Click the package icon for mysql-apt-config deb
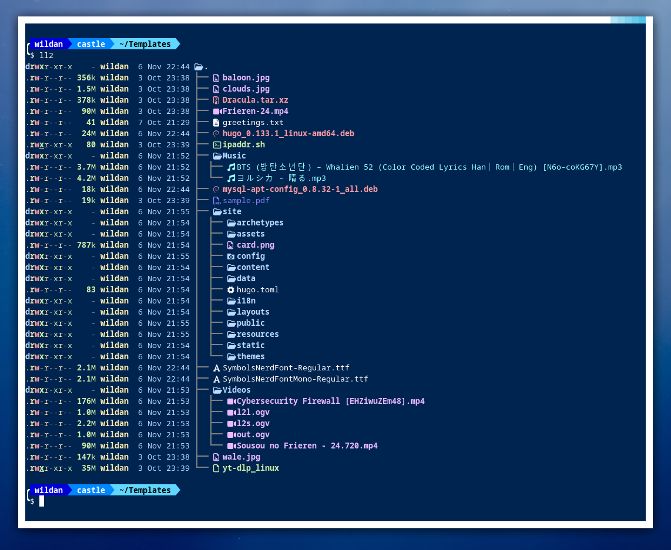Screen dimensions: 671x550 tap(217, 189)
